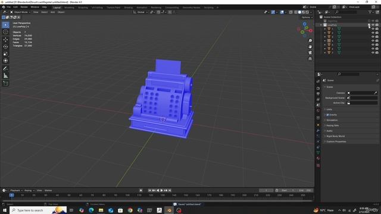Switch perspective/orthographic grid icon

tap(310, 59)
